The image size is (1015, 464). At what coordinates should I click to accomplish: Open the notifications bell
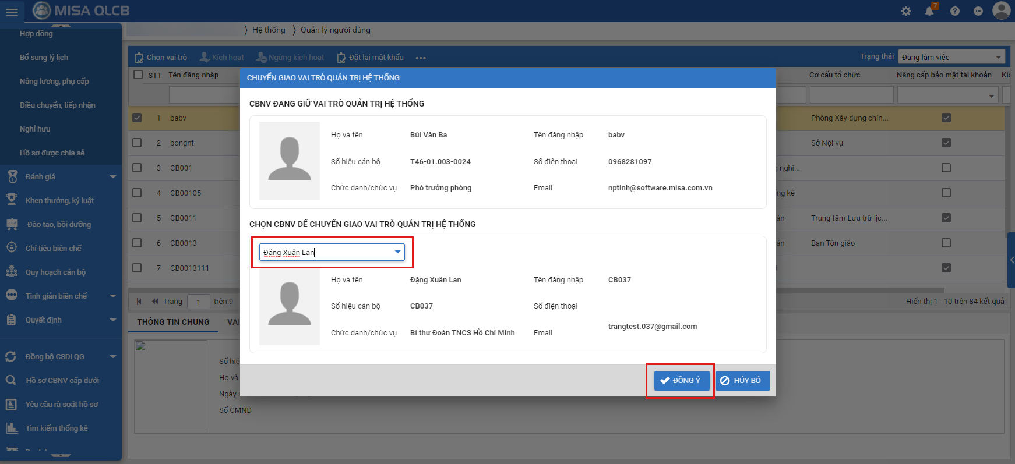point(929,11)
